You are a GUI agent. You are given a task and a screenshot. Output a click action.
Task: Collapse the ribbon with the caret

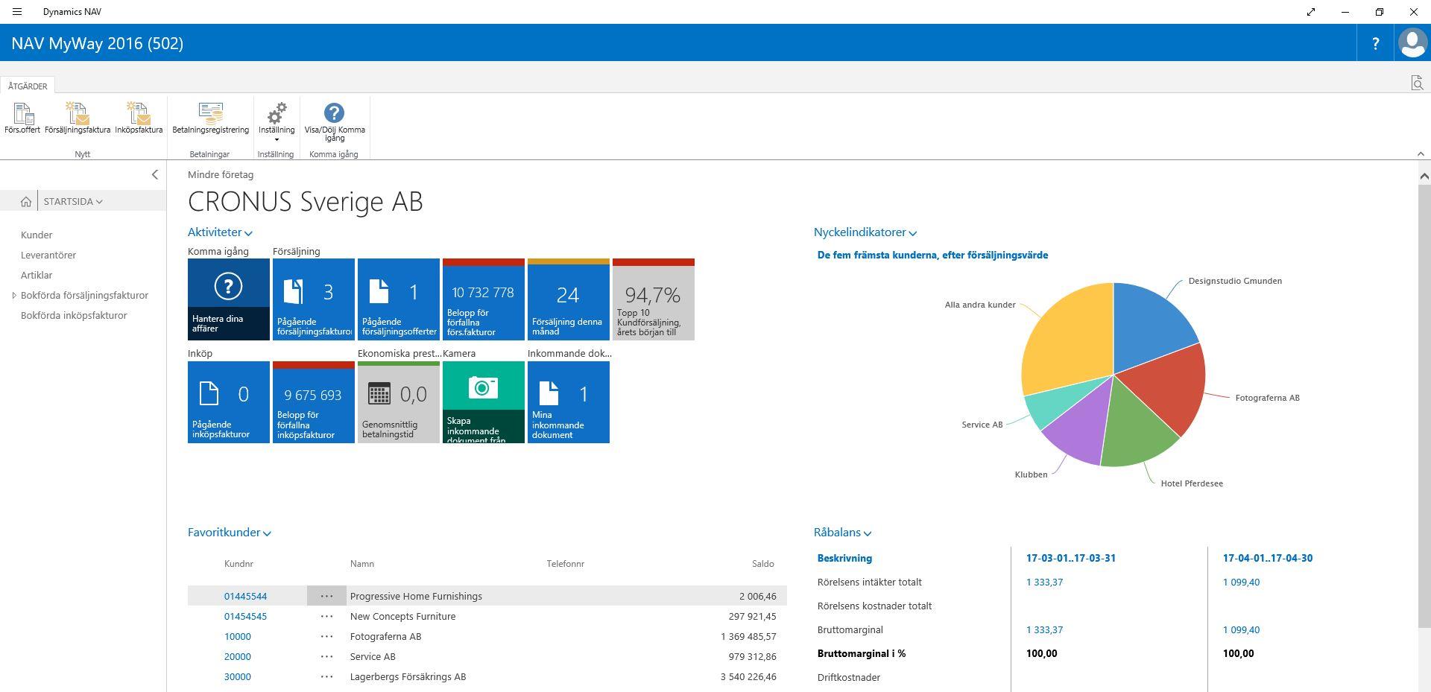1420,154
